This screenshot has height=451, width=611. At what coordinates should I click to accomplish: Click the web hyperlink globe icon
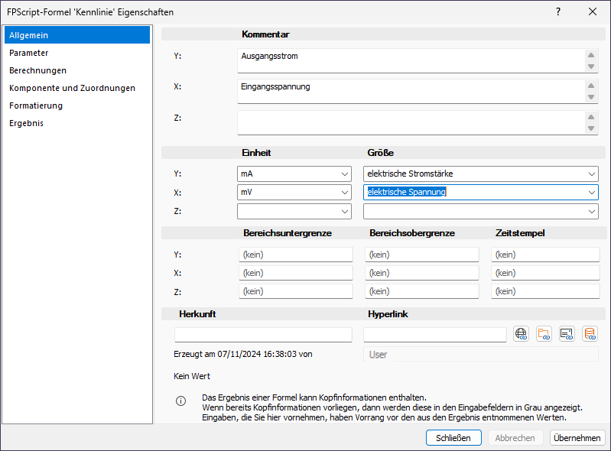pos(522,333)
